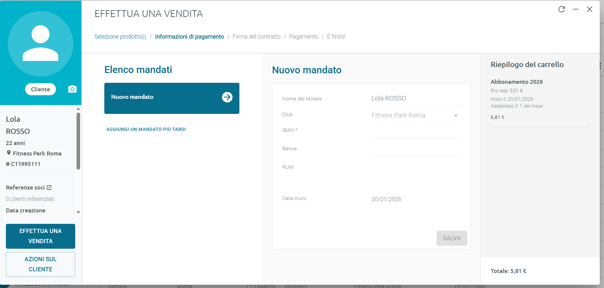Open Azioni sul cliente button
This screenshot has height=288, width=604.
click(41, 264)
